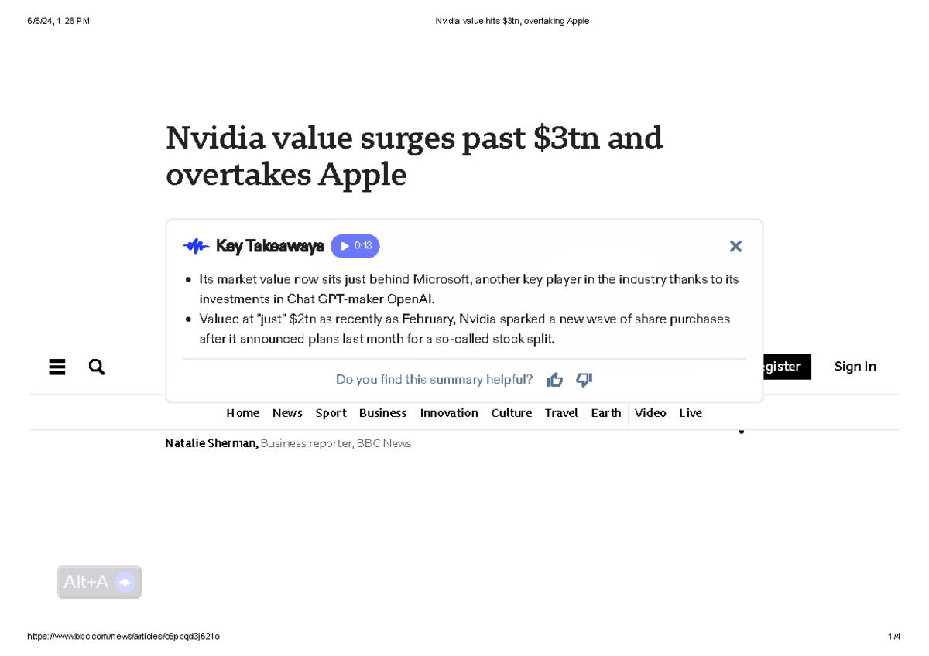Screen dimensions: 929x656
Task: Give a thumbs down to the summary
Action: point(584,379)
